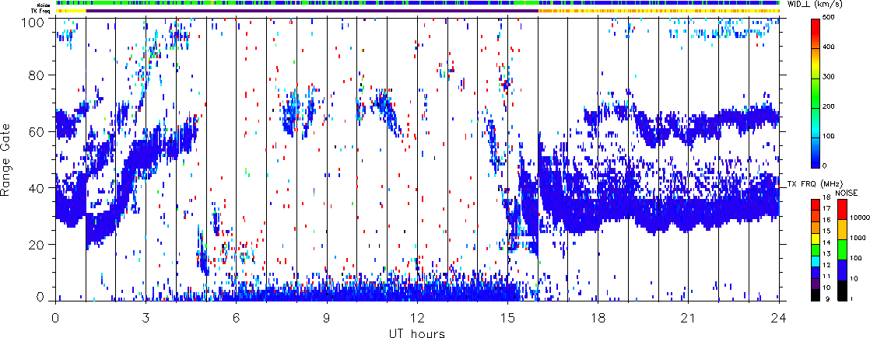Click the yellow segment of the TX FRQ scale
Screen dimensions: 870x338
point(816,239)
